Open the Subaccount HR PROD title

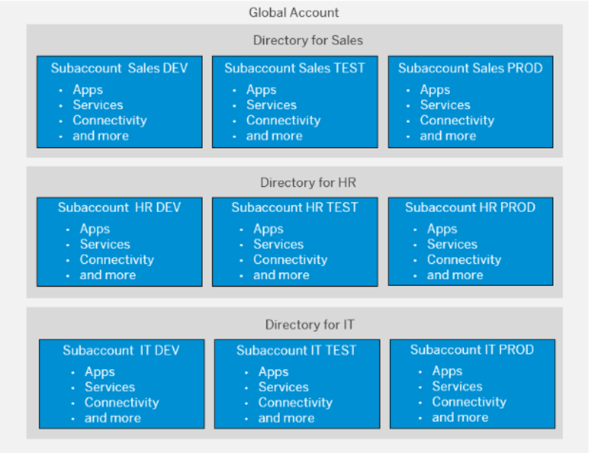click(470, 207)
